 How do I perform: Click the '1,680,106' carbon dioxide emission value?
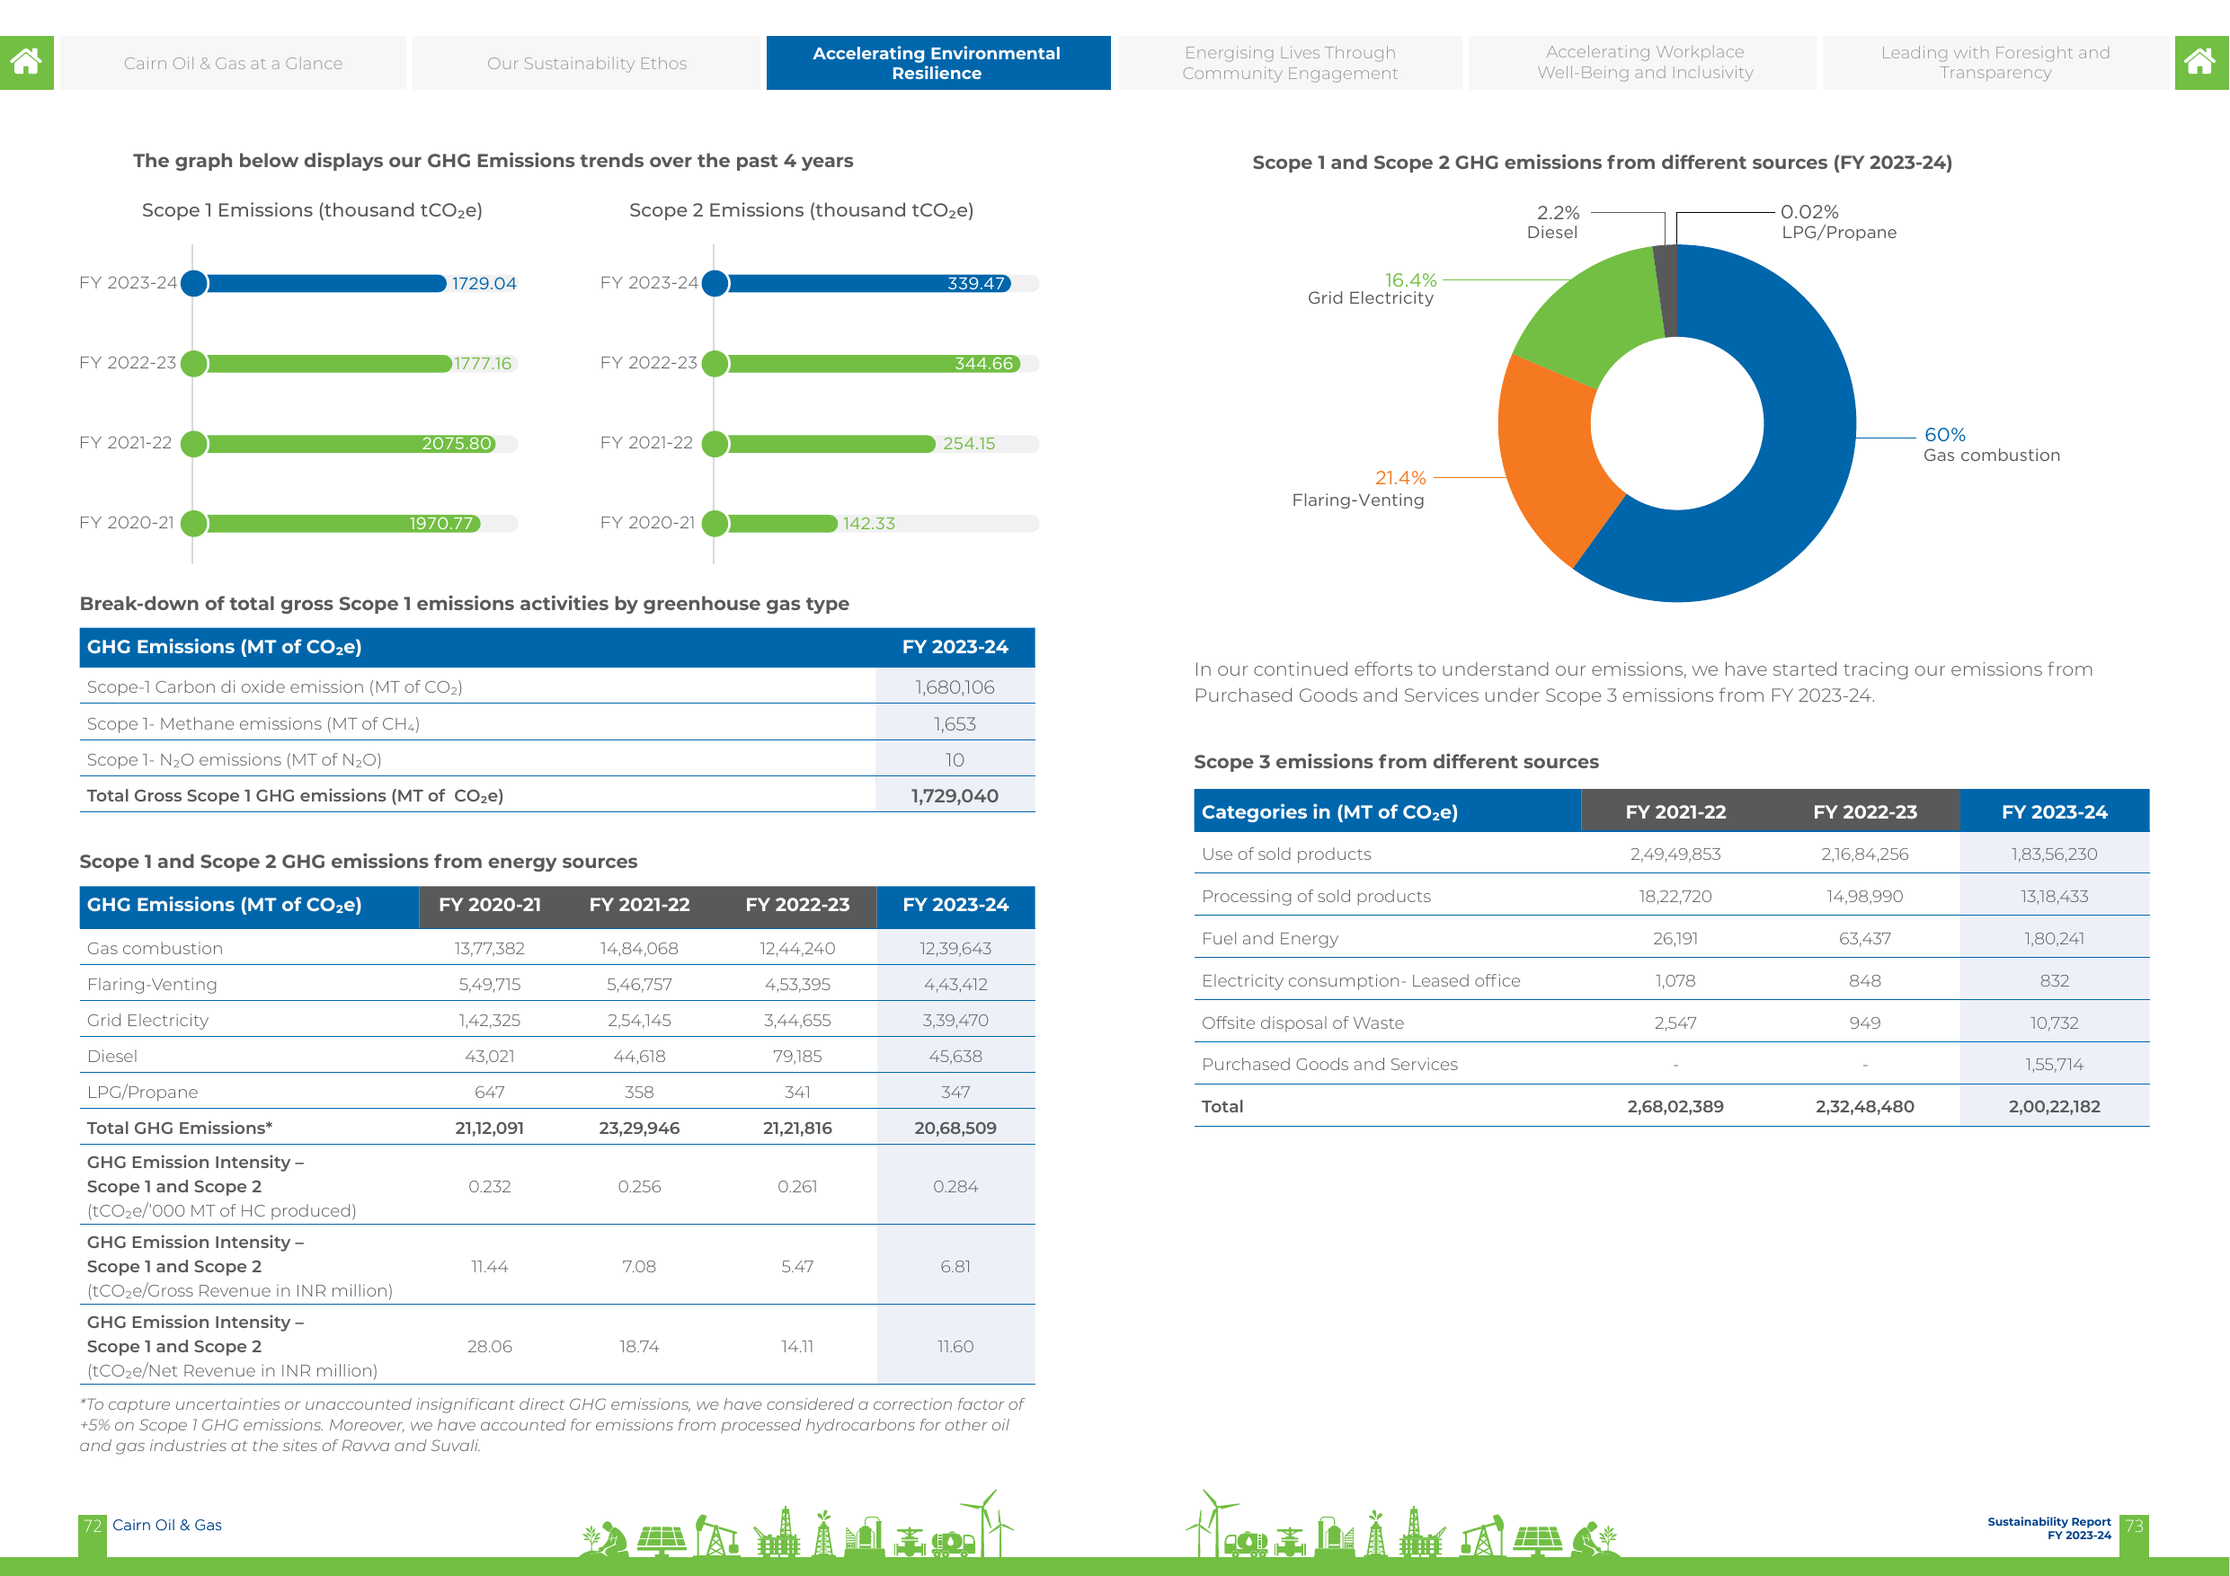click(x=955, y=687)
